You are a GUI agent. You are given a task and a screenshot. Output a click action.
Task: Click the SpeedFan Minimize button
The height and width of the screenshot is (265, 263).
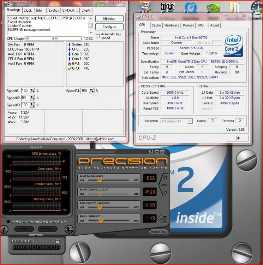pos(109,19)
